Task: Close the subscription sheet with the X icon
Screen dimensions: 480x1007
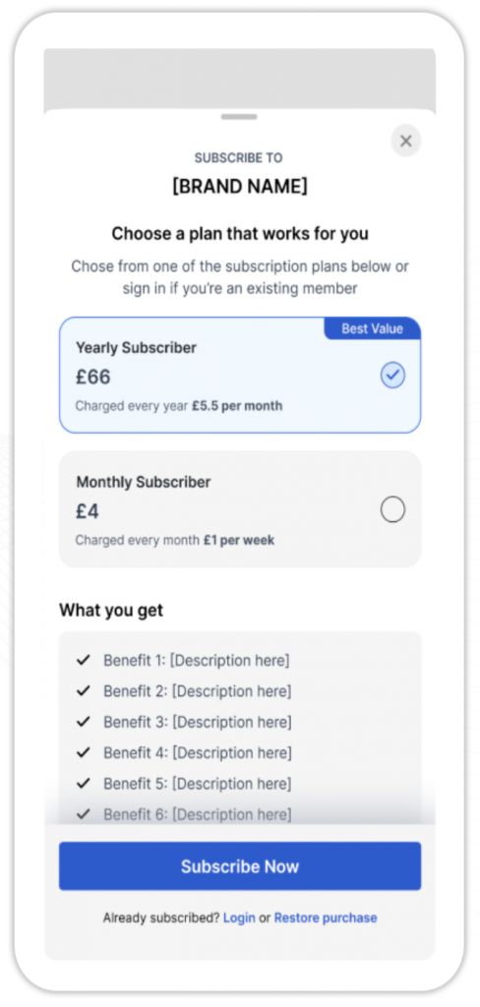Action: coord(405,141)
